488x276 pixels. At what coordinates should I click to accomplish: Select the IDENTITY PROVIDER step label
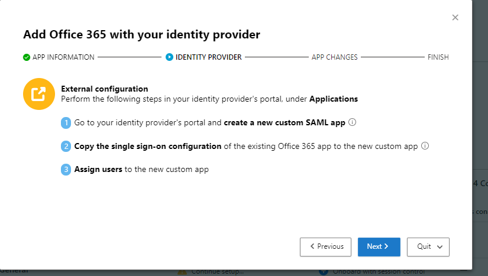coord(208,57)
